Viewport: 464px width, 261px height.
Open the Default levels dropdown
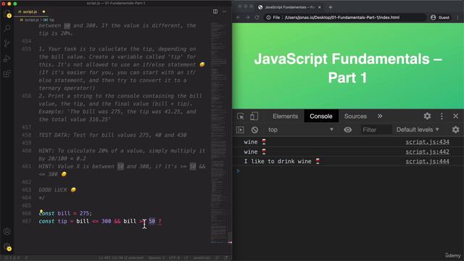[x=418, y=130]
